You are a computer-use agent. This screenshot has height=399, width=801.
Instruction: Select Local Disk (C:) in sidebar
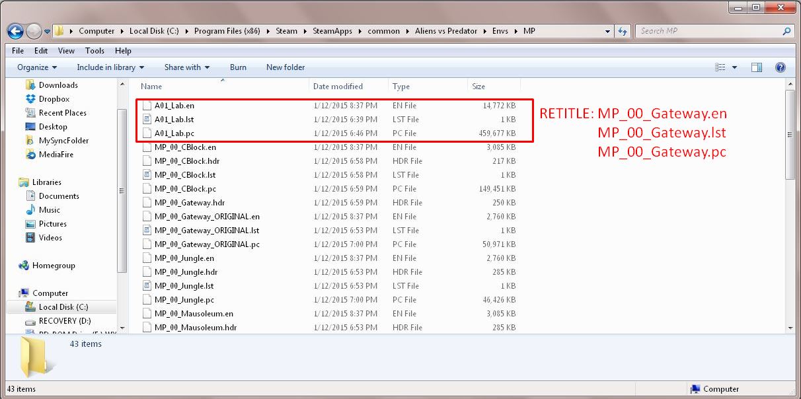click(x=63, y=307)
